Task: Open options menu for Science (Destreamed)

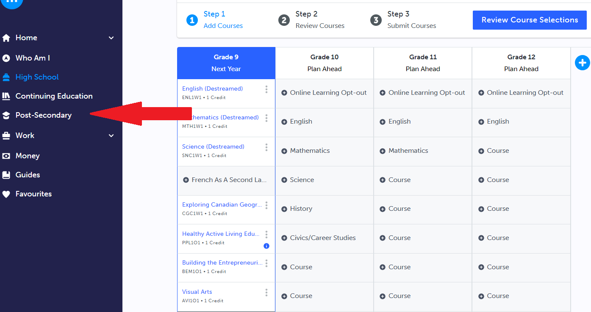Action: click(x=266, y=147)
